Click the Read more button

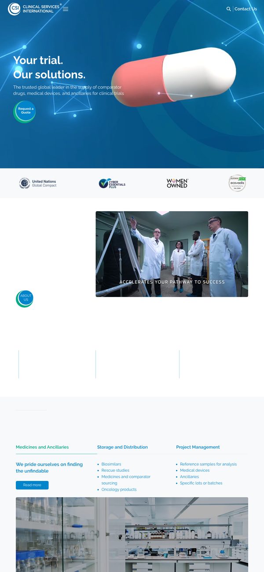[x=32, y=485]
